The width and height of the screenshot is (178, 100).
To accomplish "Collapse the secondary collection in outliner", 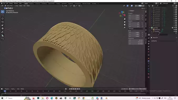I will (150, 28).
